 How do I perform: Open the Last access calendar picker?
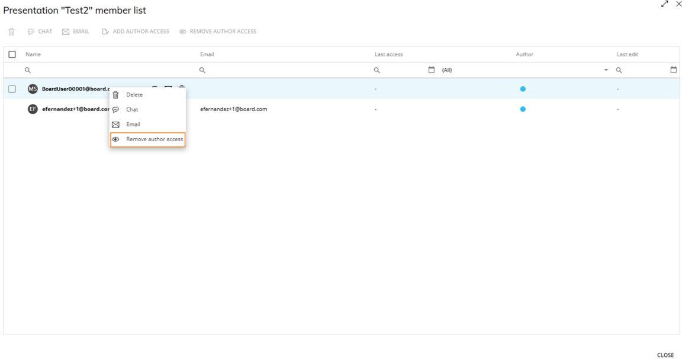432,70
